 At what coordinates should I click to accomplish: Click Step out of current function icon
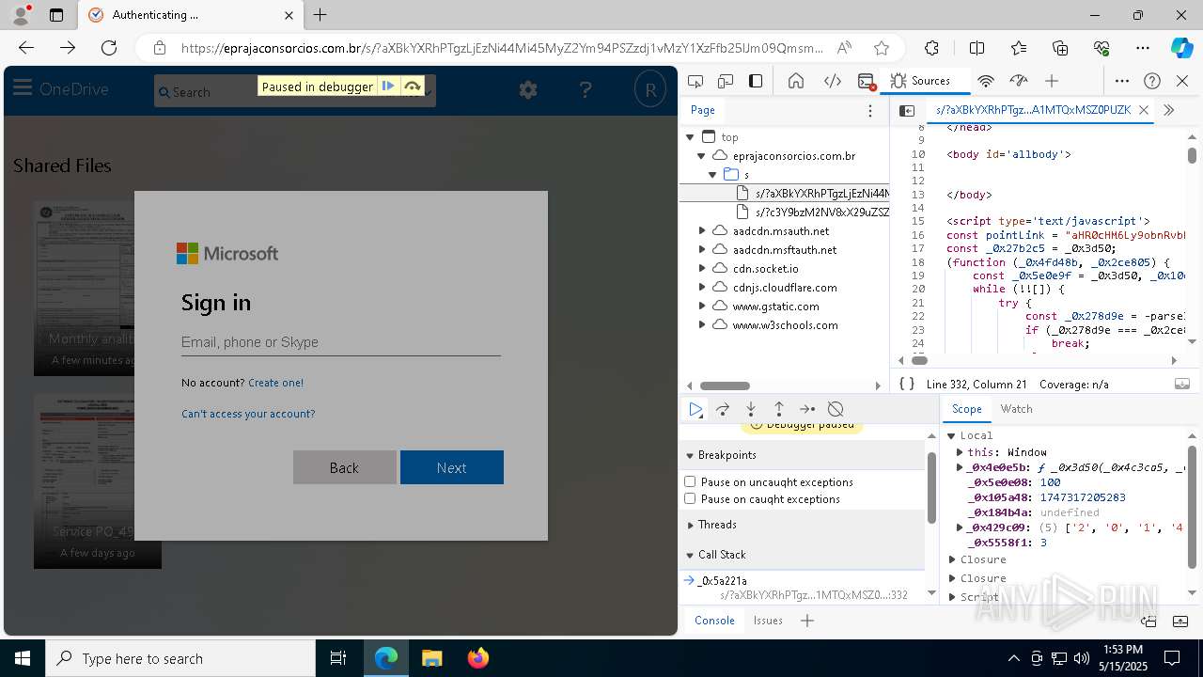(779, 409)
